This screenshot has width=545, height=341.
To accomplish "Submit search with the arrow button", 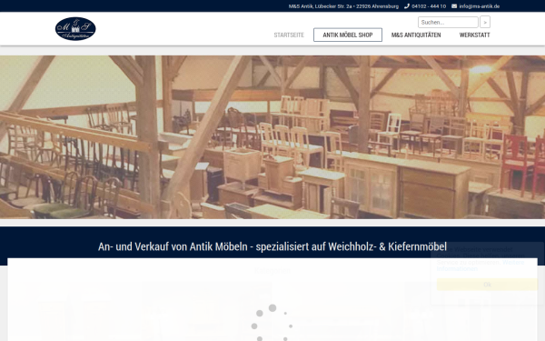I will pyautogui.click(x=485, y=22).
